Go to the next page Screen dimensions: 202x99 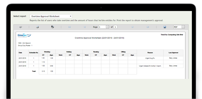pyautogui.click(x=133, y=27)
